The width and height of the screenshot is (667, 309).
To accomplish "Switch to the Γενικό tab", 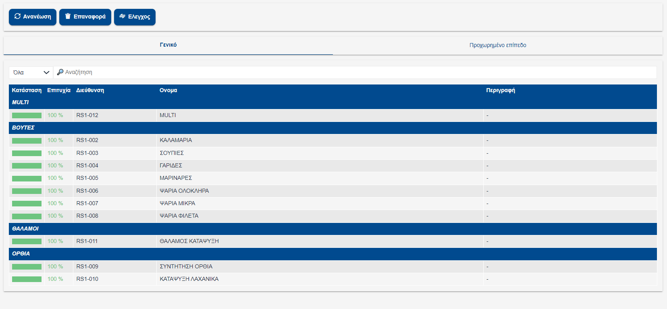I will click(168, 45).
